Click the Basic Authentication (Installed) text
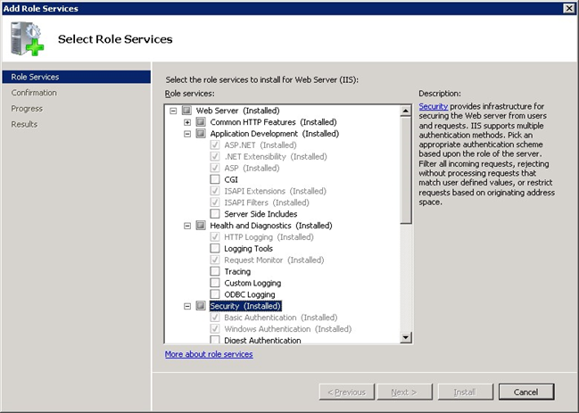 (281, 318)
